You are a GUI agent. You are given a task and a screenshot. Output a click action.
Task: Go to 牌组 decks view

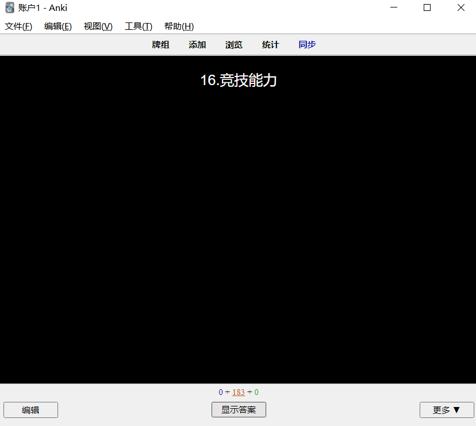click(x=160, y=45)
